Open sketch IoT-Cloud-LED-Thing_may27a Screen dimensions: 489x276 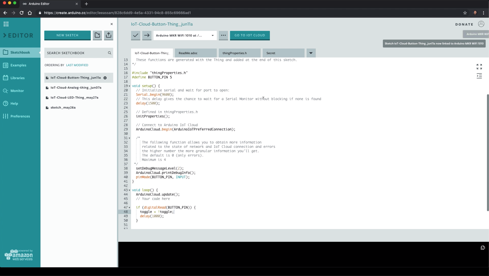tap(74, 98)
